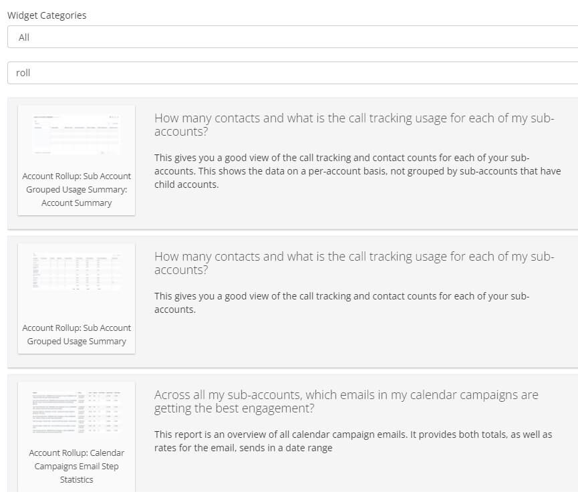Viewport: 578px width, 498px height.
Task: Select the "Calendar Campaigns Email Step Statistics" caption
Action: tap(76, 466)
